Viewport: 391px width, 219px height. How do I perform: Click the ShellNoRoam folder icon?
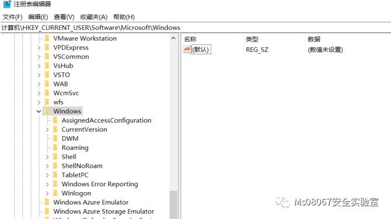point(56,166)
